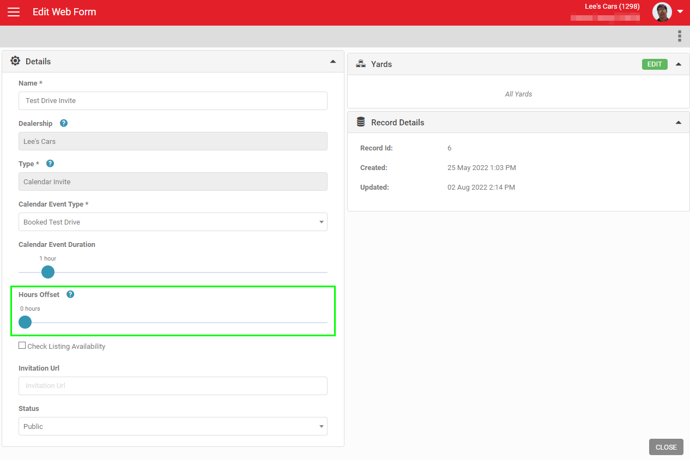Open the Status dropdown
Screen dimensions: 690x460
[173, 426]
